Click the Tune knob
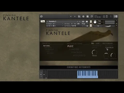 pos(95,22)
